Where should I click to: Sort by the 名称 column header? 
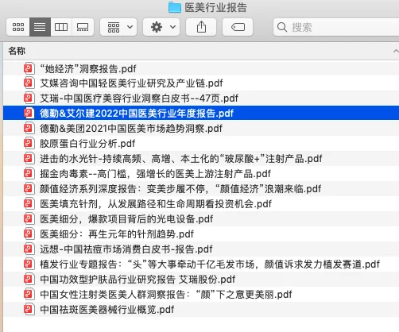17,51
